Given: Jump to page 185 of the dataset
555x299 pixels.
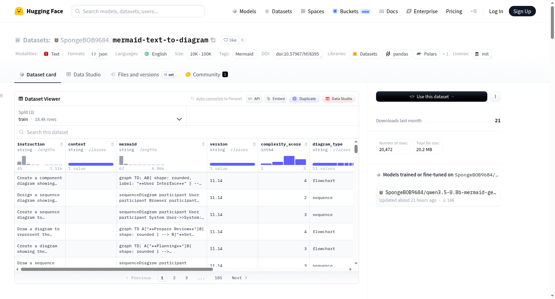Looking at the screenshot, I should pyautogui.click(x=218, y=278).
